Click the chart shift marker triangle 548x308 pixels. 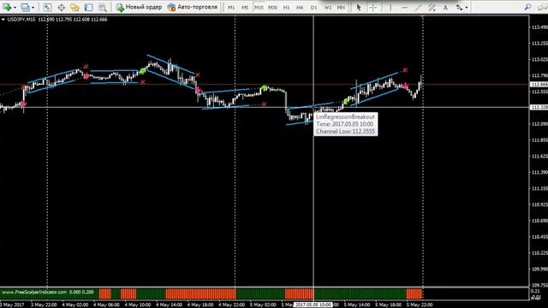tap(423, 16)
